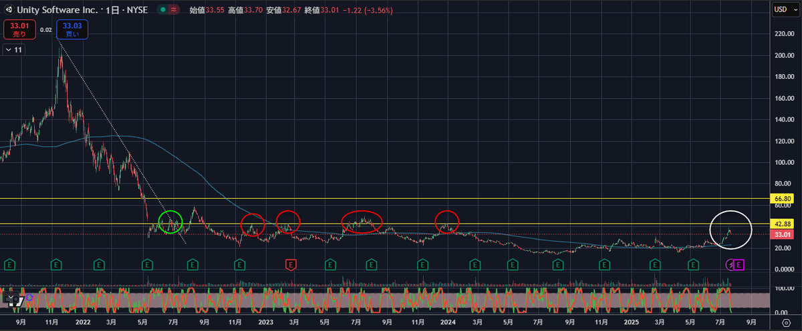This screenshot has width=802, height=331.
Task: Click the 220.00 price scale label
Action: [x=784, y=34]
